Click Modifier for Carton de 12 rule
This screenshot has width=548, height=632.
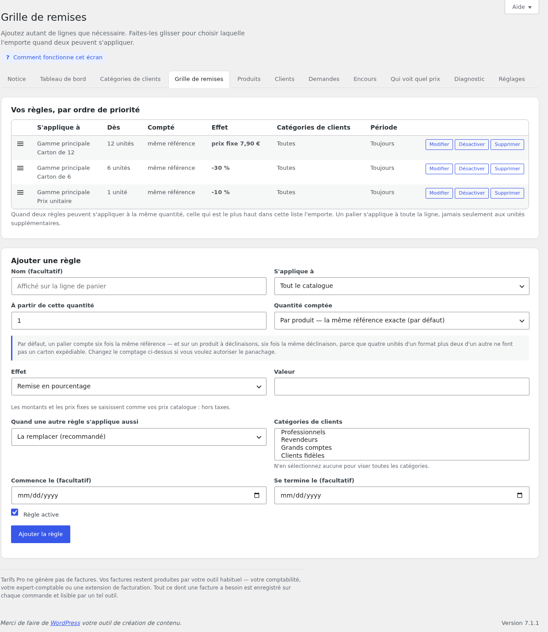point(439,145)
